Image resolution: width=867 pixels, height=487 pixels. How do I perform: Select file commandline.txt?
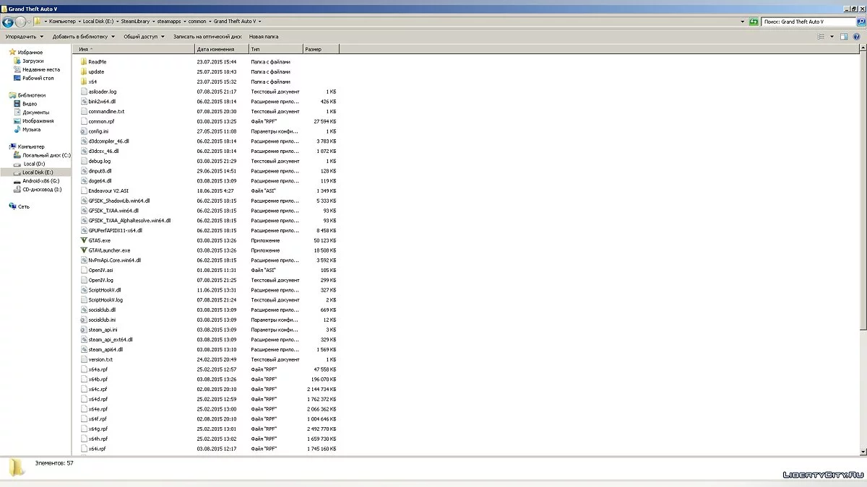(106, 112)
